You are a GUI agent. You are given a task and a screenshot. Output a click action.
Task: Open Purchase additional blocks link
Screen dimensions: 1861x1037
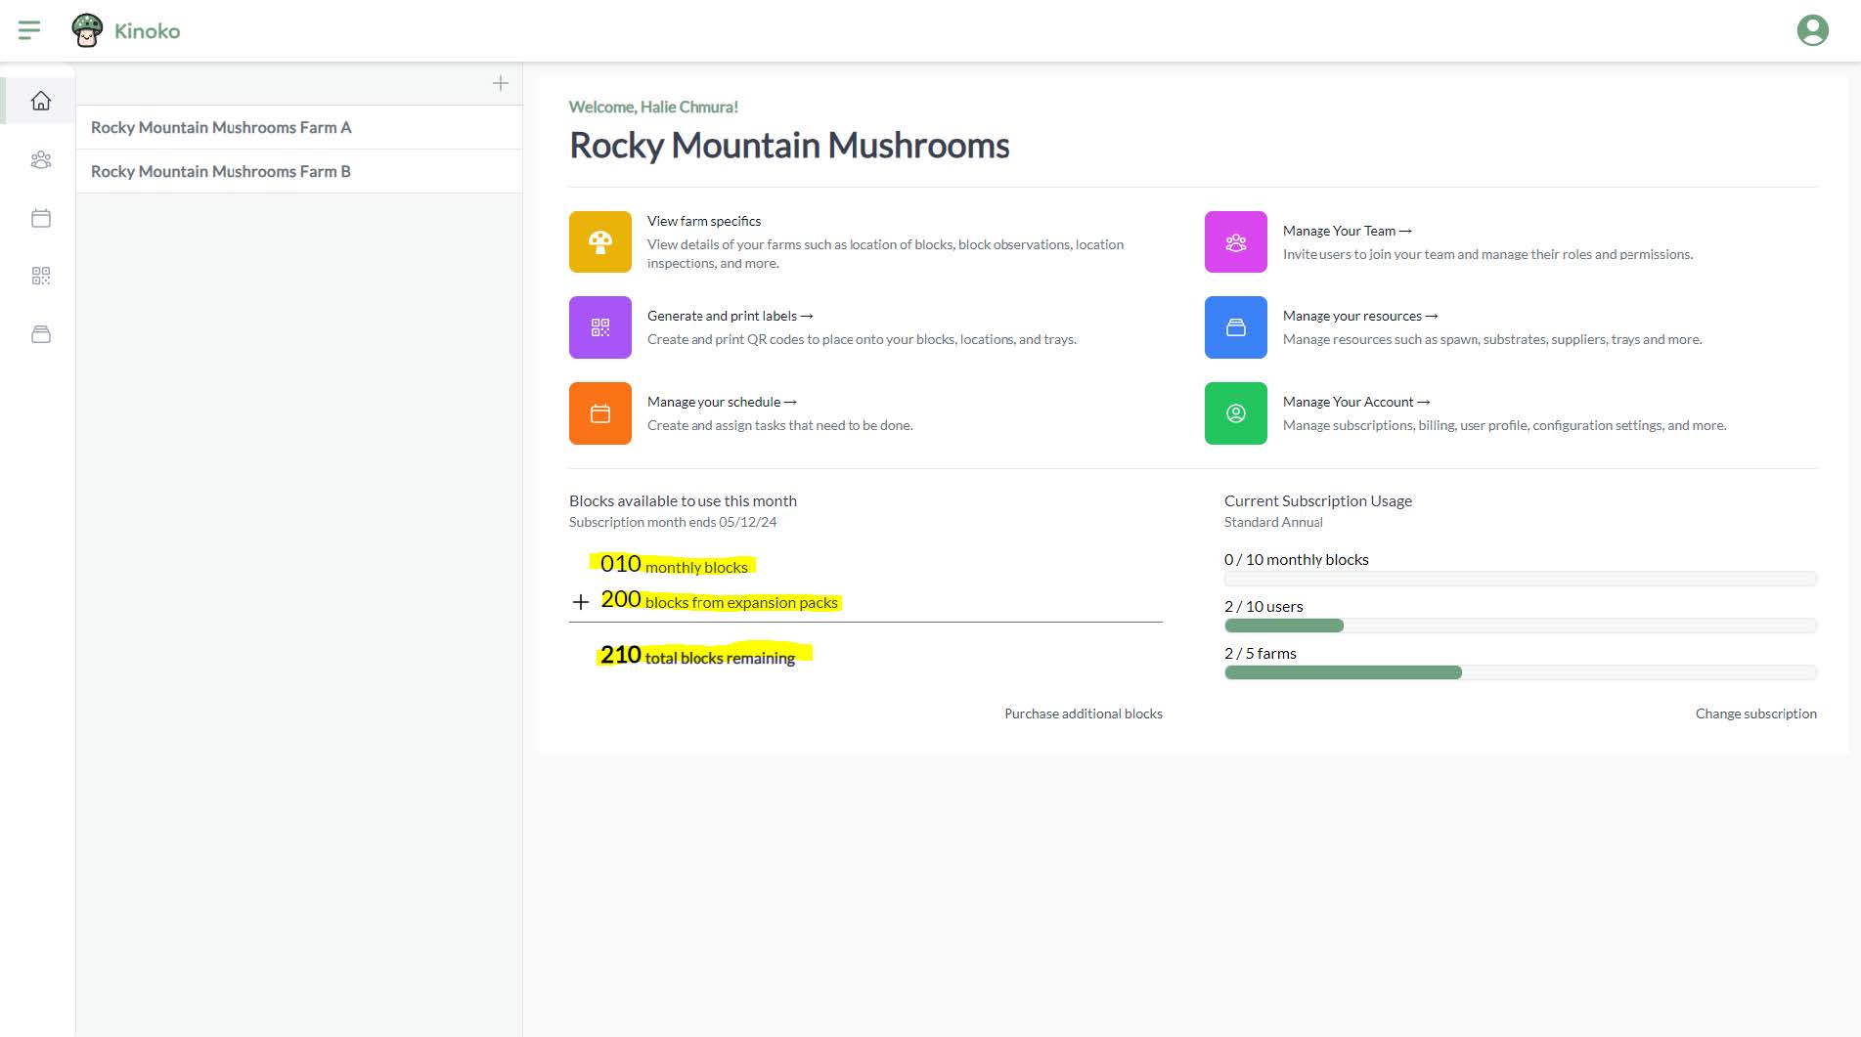[x=1083, y=713]
